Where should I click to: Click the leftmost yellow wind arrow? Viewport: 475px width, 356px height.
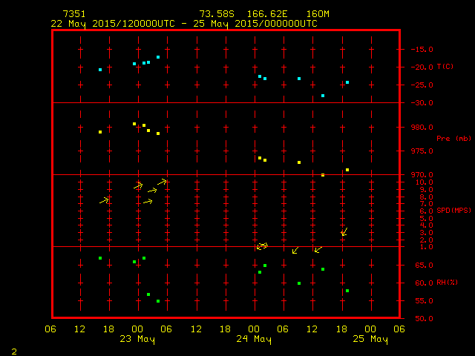tap(105, 200)
